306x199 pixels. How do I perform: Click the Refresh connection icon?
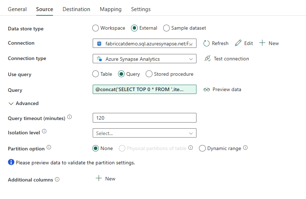pyautogui.click(x=207, y=43)
